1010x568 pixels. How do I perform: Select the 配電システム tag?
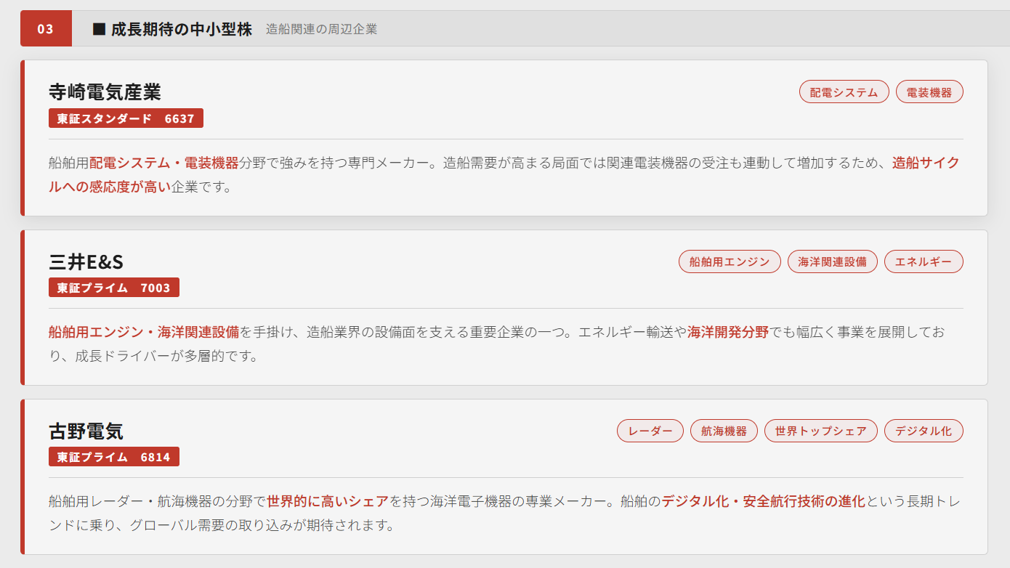[x=844, y=92]
